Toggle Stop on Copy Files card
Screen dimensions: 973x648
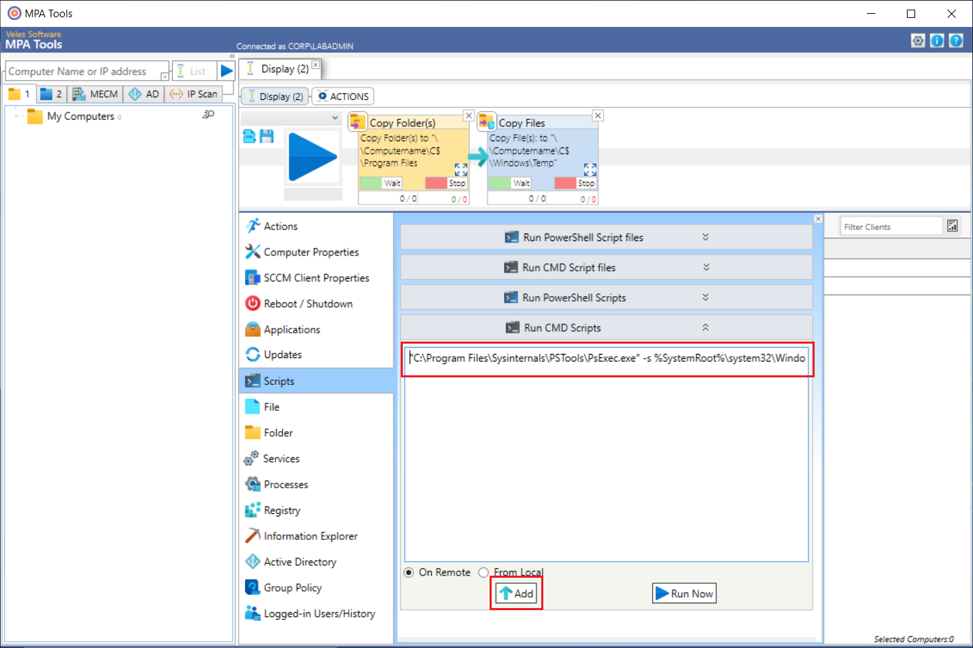(575, 183)
